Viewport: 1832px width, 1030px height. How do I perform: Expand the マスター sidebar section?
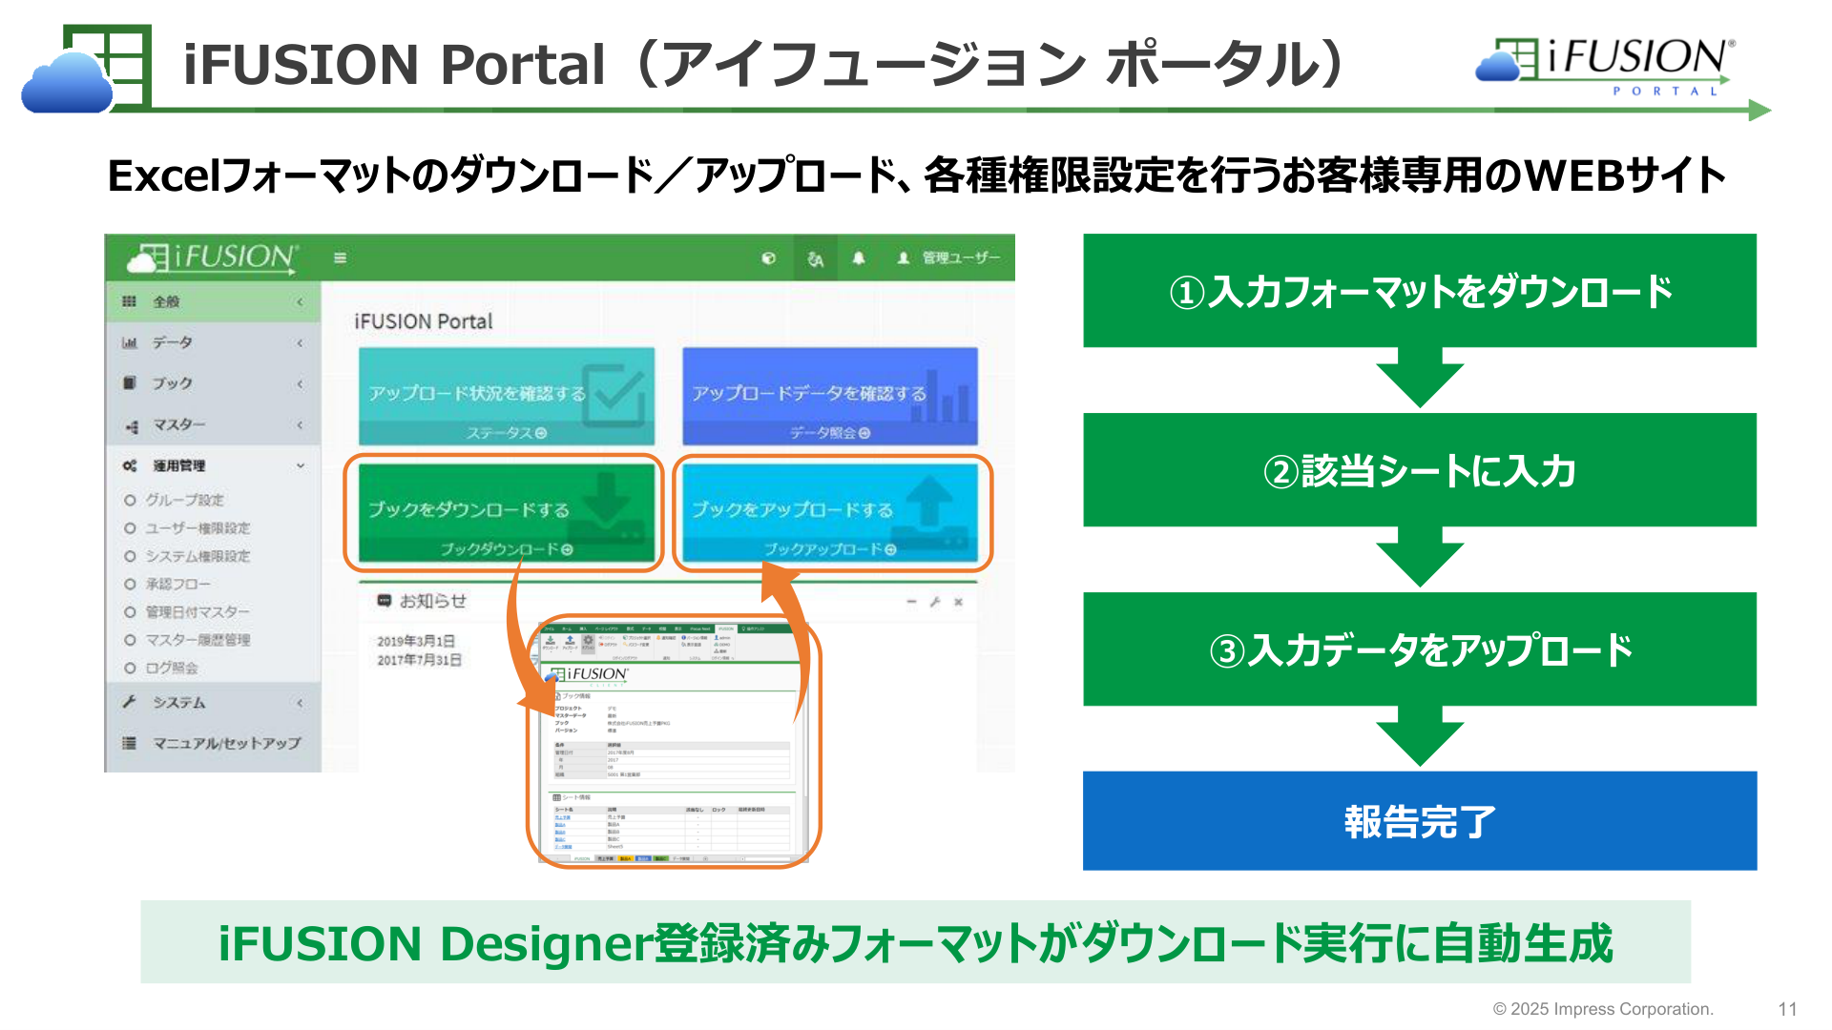(x=213, y=424)
